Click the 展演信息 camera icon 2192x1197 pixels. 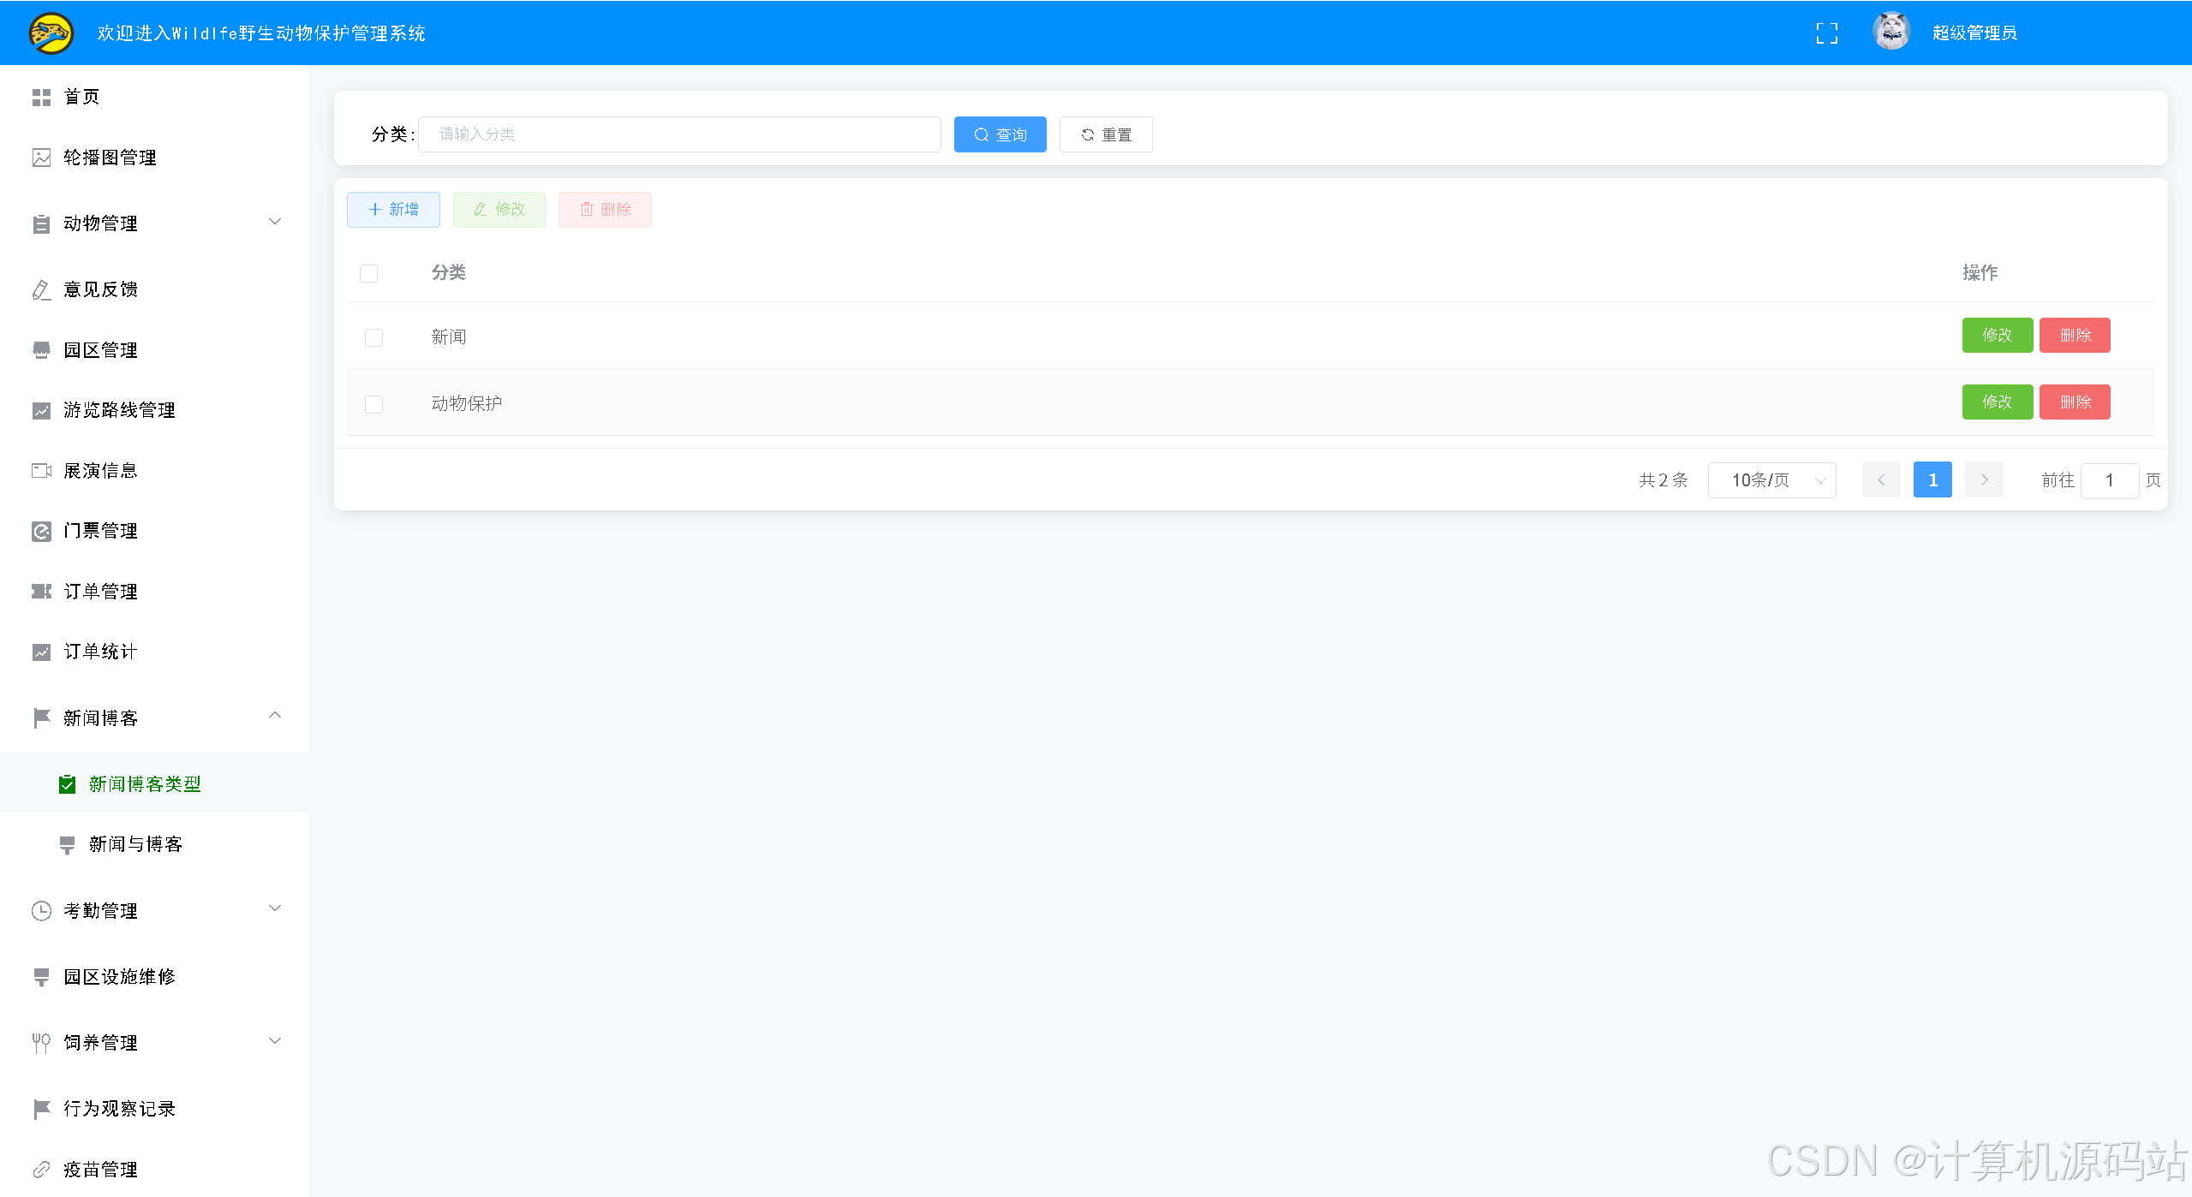point(41,471)
